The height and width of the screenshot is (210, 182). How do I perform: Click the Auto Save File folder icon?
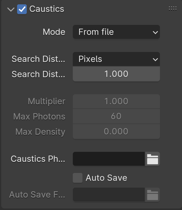(x=152, y=195)
